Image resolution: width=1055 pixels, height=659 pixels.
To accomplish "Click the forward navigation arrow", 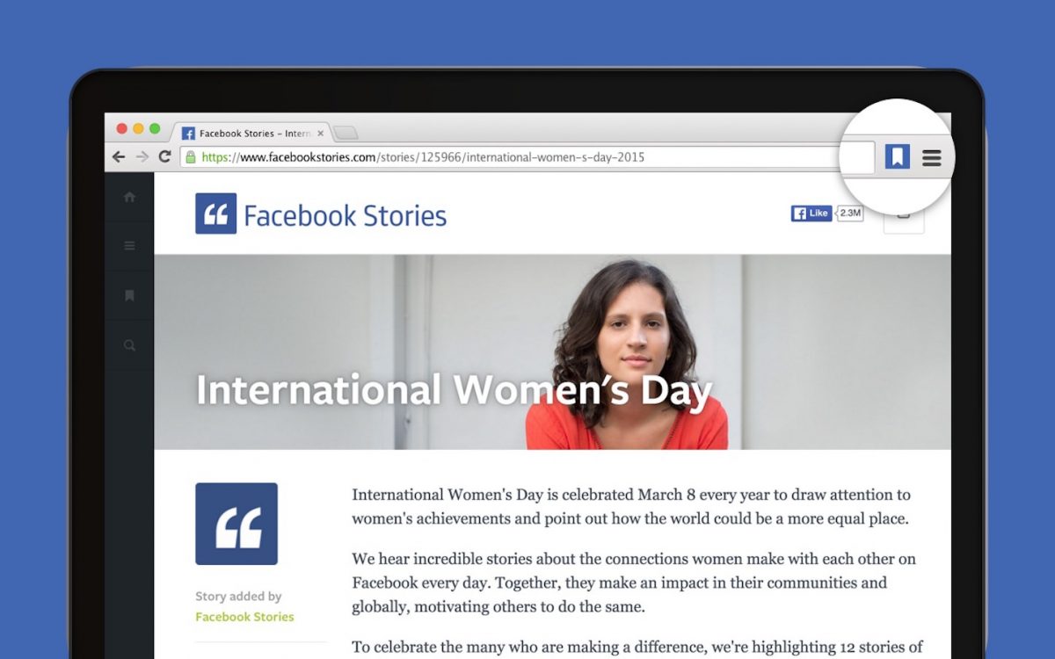I will click(x=142, y=157).
